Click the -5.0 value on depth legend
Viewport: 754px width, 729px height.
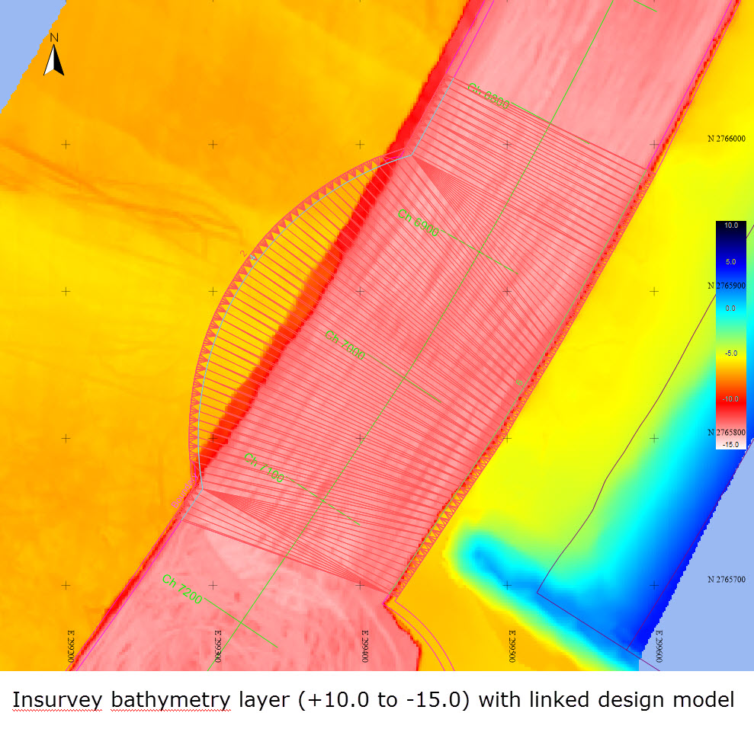(x=731, y=353)
